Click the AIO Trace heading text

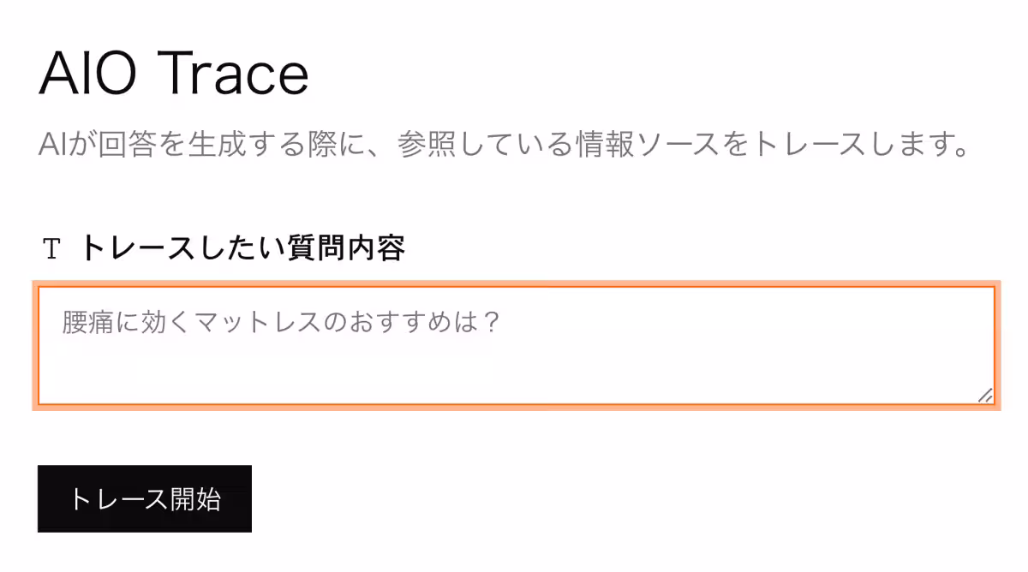pyautogui.click(x=171, y=73)
